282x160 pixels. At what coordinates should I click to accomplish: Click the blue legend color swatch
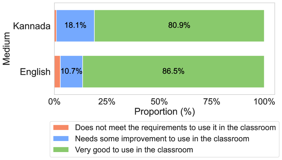tap(61, 139)
